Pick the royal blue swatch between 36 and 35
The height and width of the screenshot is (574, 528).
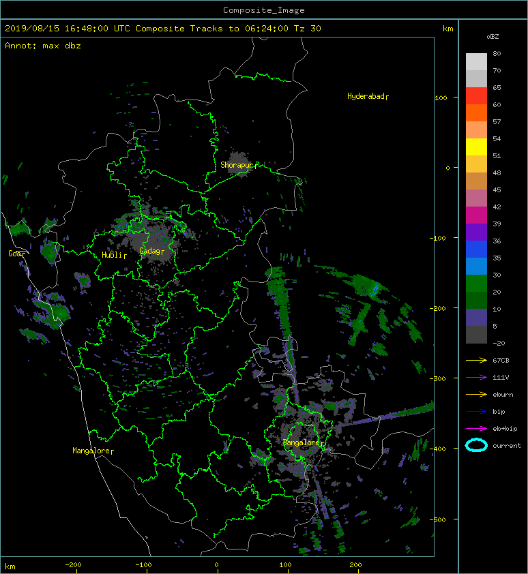pos(476,249)
